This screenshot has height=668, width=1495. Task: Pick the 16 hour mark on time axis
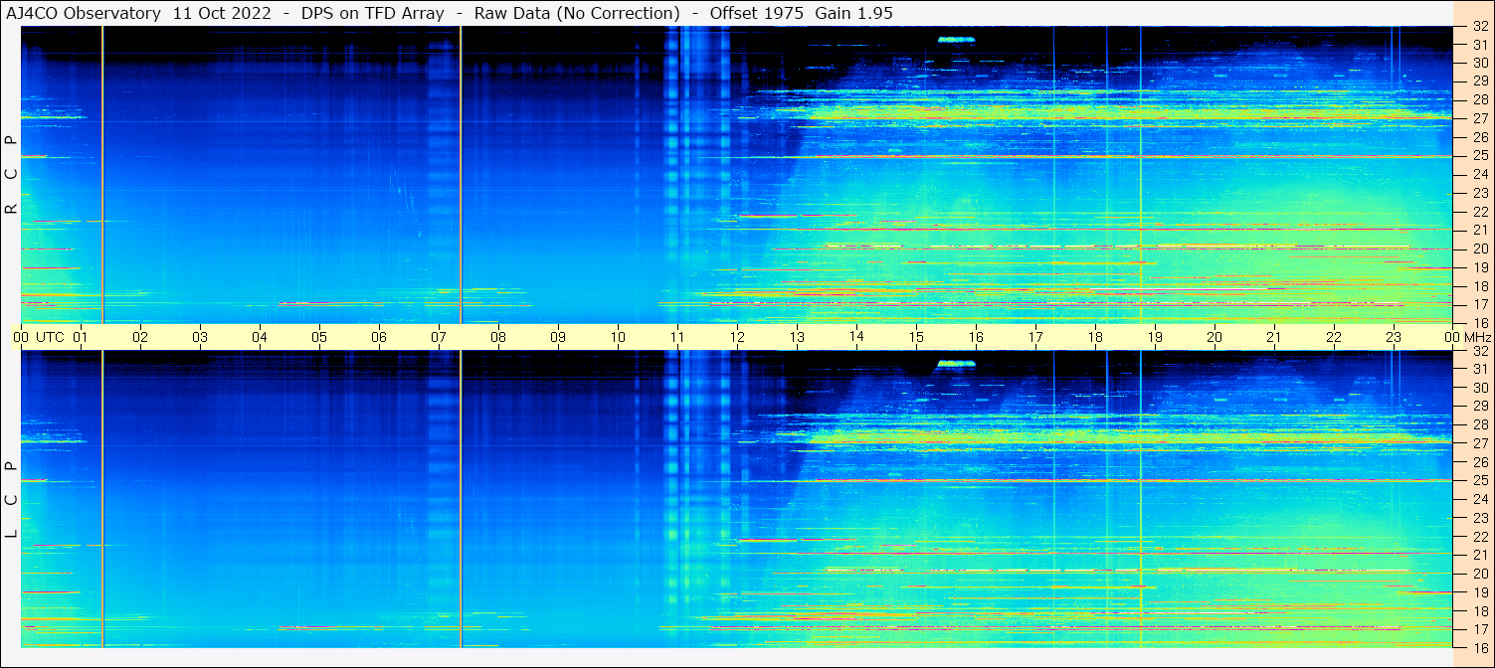click(x=976, y=337)
